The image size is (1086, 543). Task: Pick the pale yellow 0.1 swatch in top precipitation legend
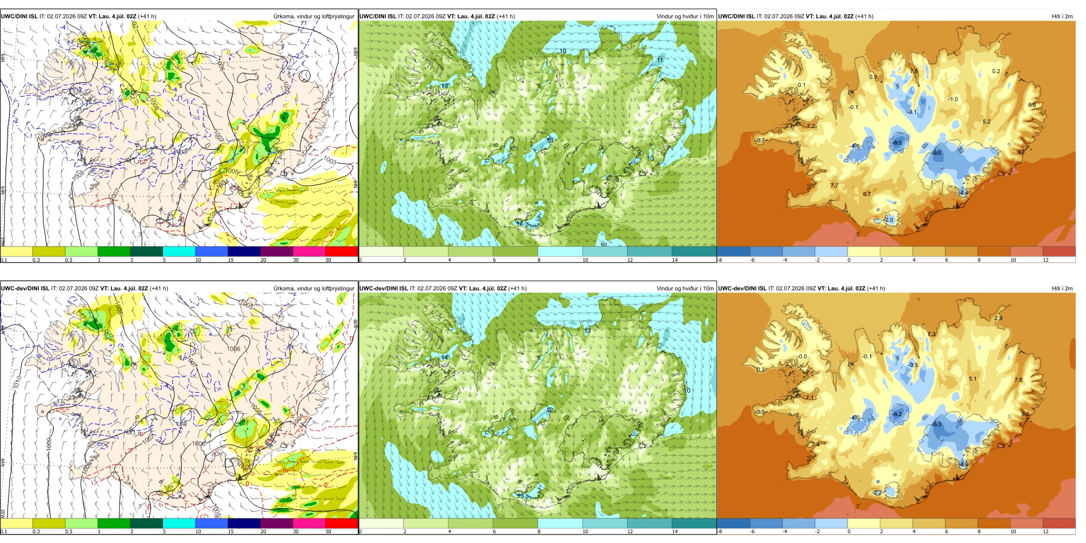[x=16, y=251]
